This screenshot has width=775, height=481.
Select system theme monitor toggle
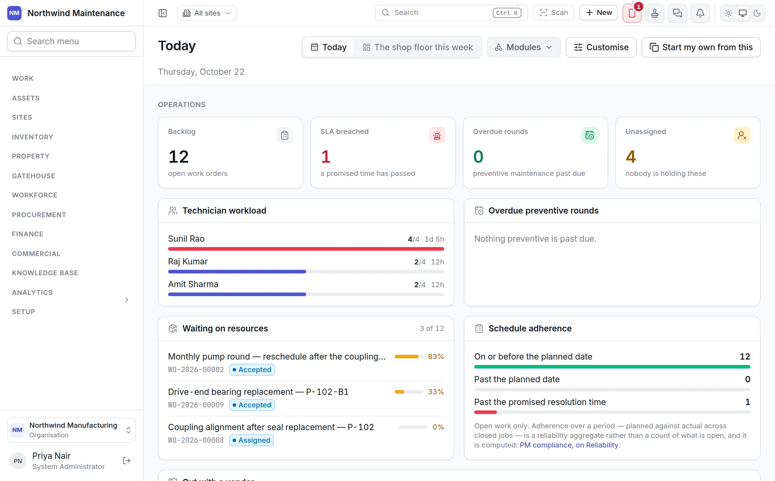click(x=742, y=13)
